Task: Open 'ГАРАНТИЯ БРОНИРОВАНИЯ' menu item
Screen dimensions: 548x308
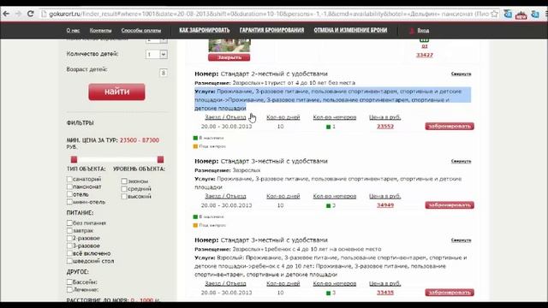Action: [x=272, y=31]
